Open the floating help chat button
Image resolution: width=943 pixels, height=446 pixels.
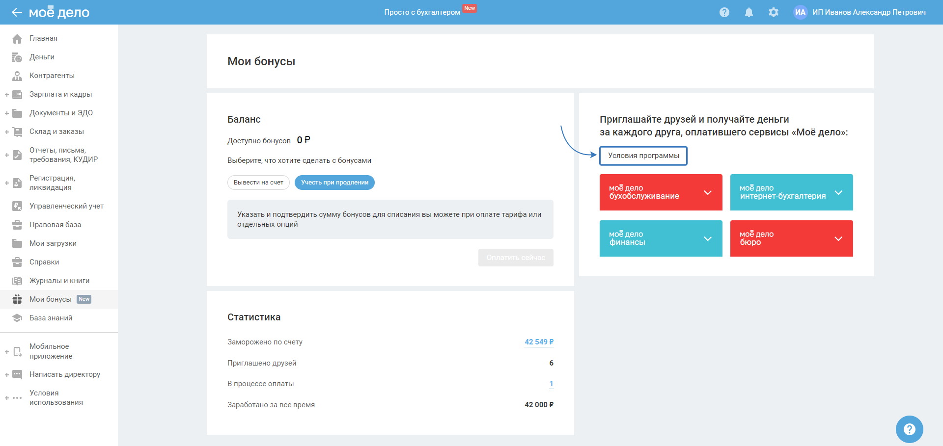click(x=909, y=429)
